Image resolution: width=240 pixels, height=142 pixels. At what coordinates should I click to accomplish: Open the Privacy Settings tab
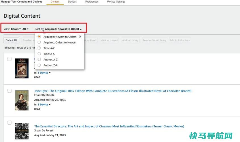pos(116,2)
